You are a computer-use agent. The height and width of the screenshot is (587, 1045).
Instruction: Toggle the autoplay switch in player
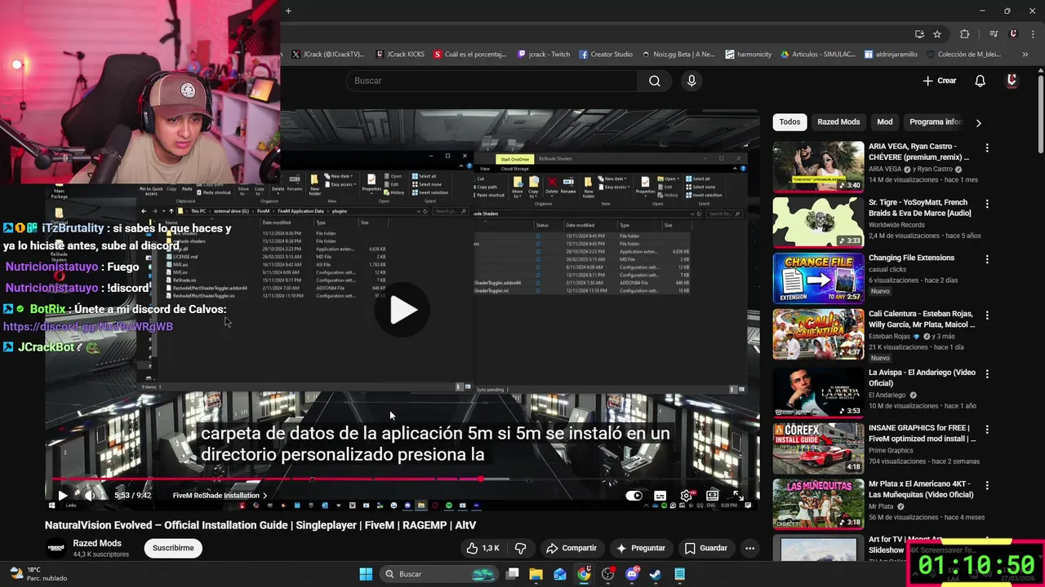coord(634,495)
